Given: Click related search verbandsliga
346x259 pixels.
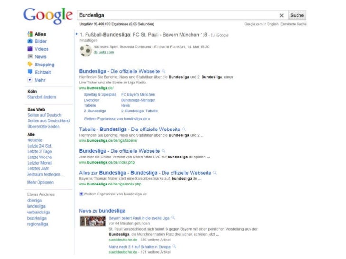Looking at the screenshot, I should point(38,213).
